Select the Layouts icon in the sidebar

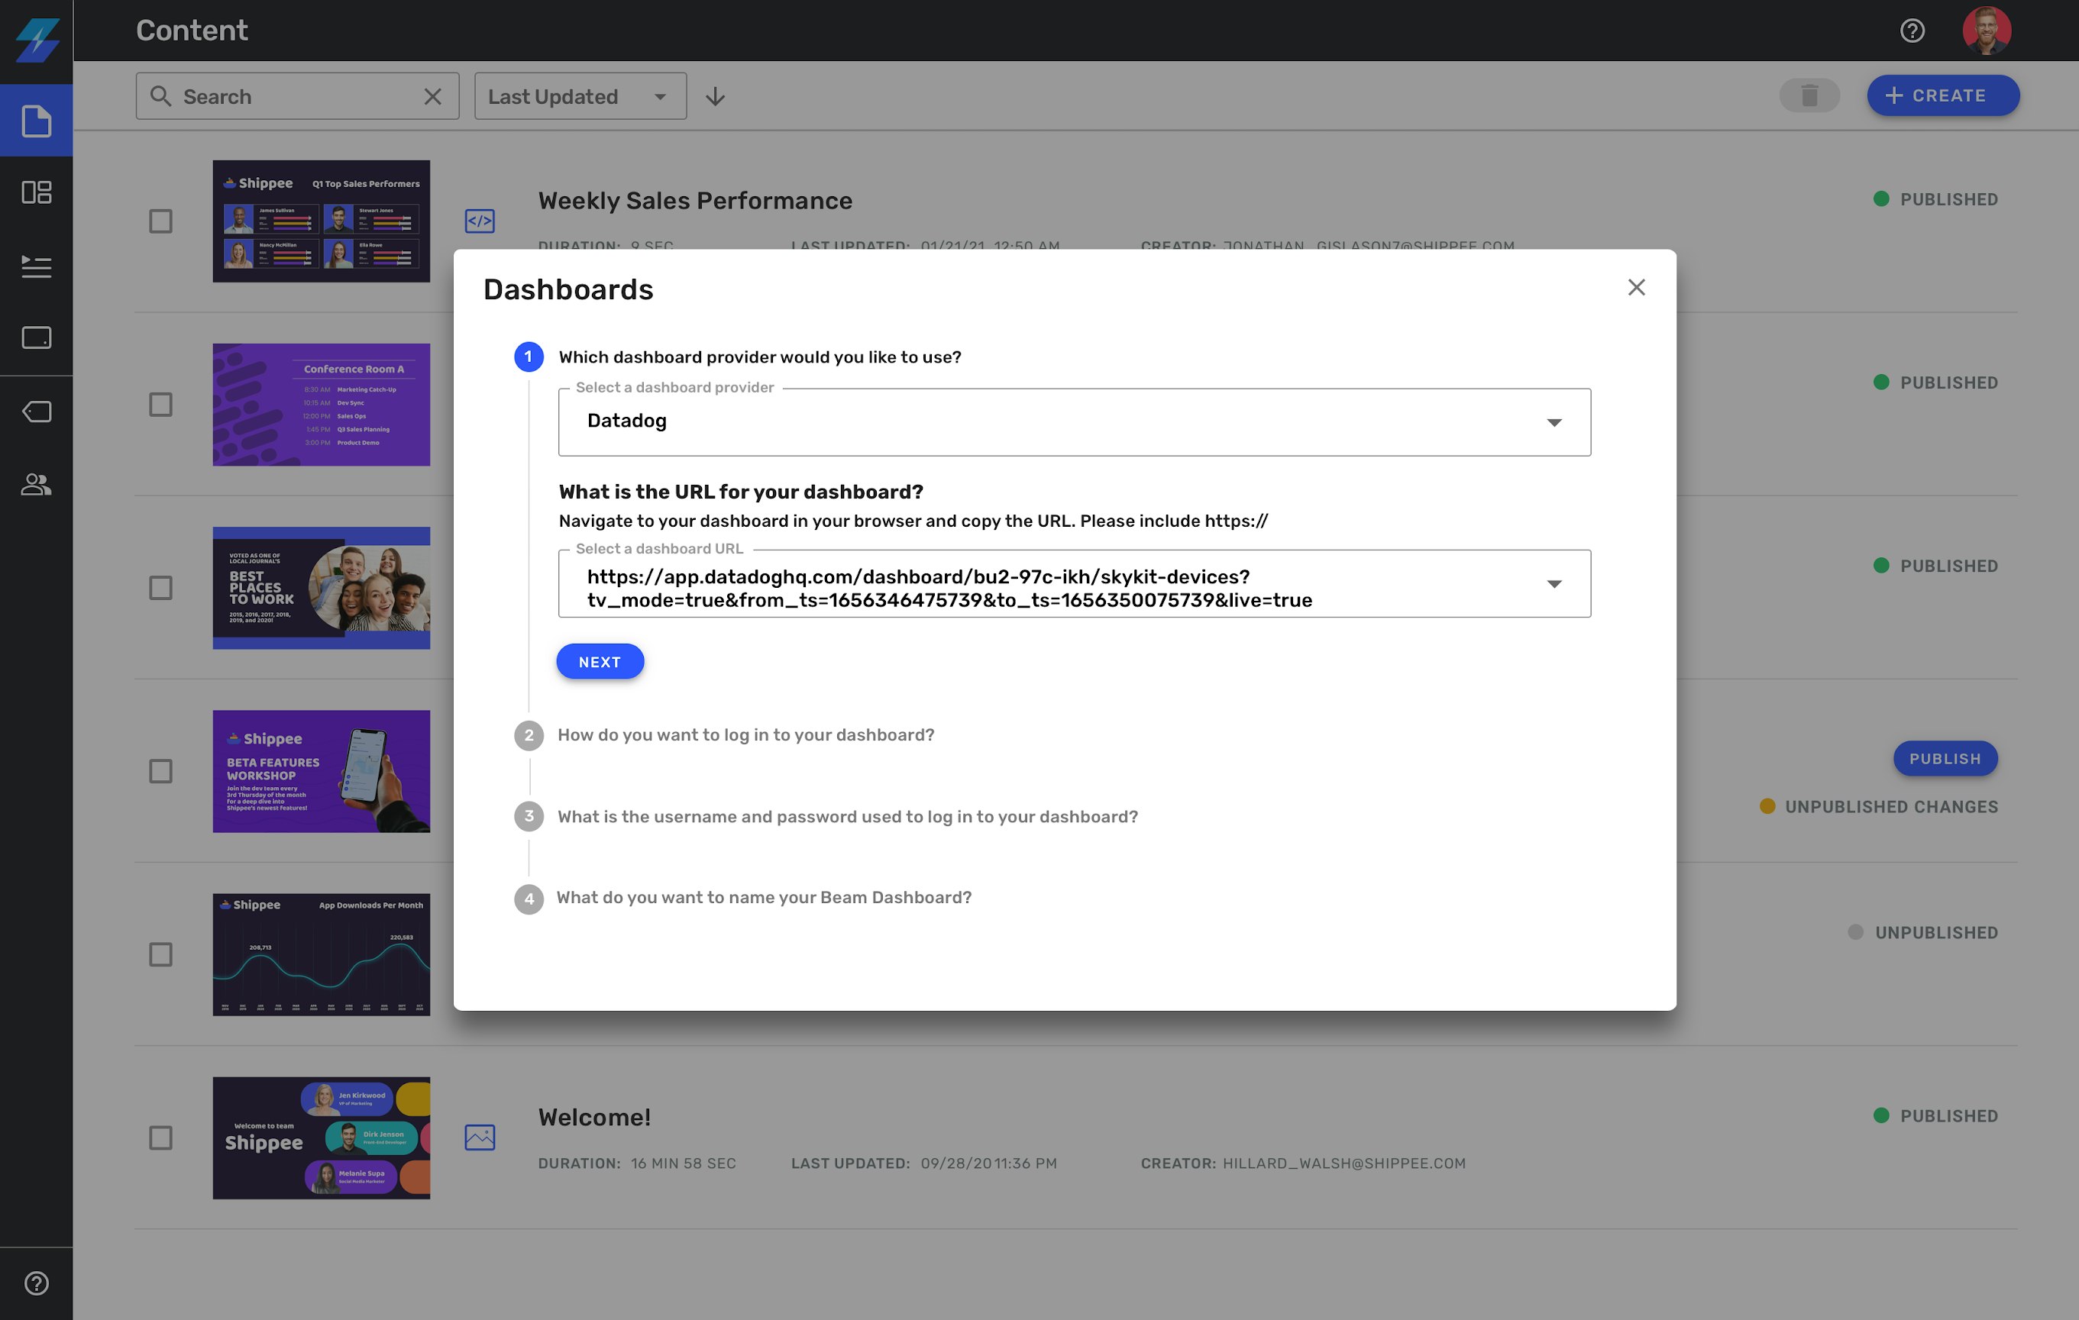(x=36, y=193)
